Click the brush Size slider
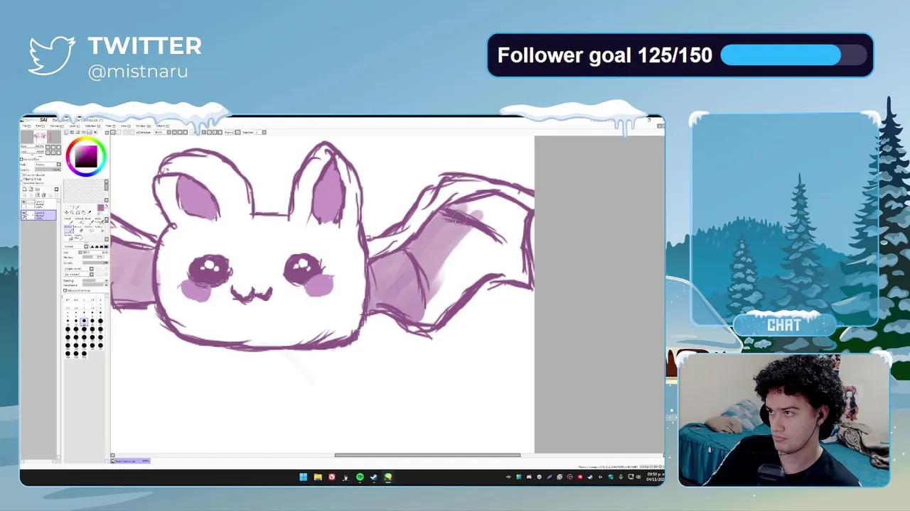 tap(97, 252)
